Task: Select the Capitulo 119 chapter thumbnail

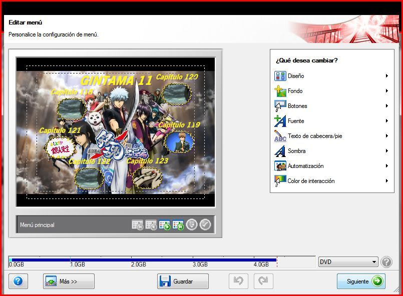Action: [x=179, y=142]
